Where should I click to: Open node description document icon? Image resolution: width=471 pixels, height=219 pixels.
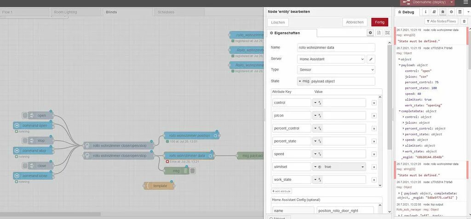point(379,33)
